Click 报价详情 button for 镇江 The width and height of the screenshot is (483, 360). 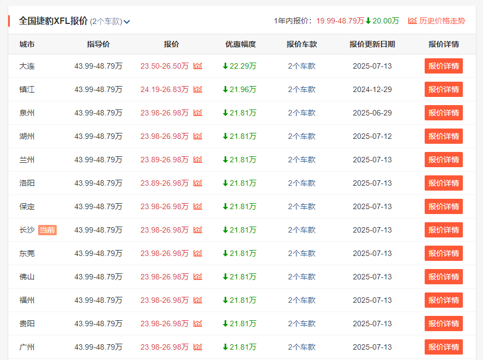coord(444,89)
